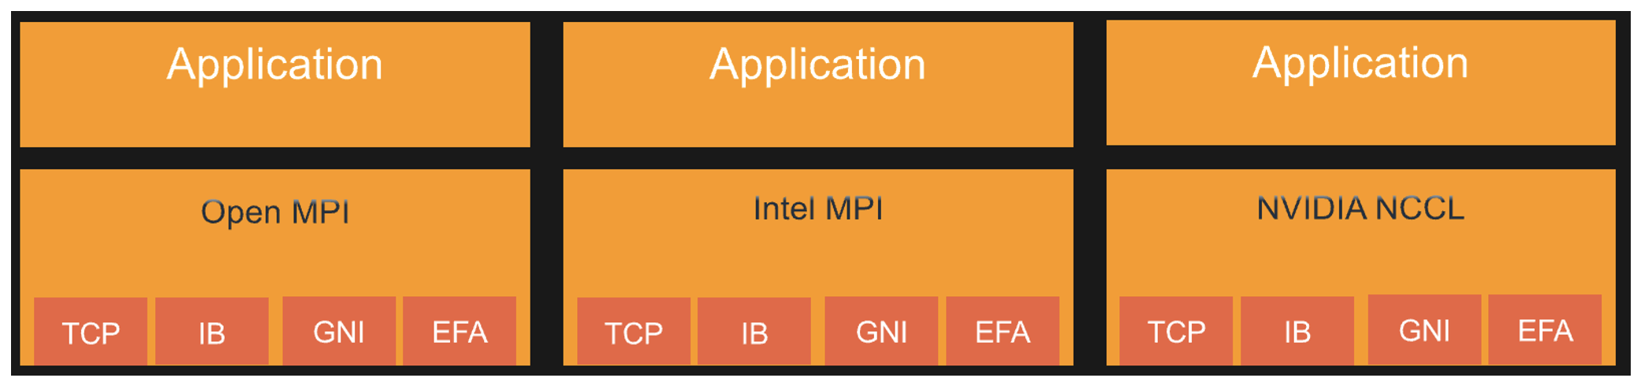
Task: Click the IB block under Intel MPI
Action: (754, 332)
